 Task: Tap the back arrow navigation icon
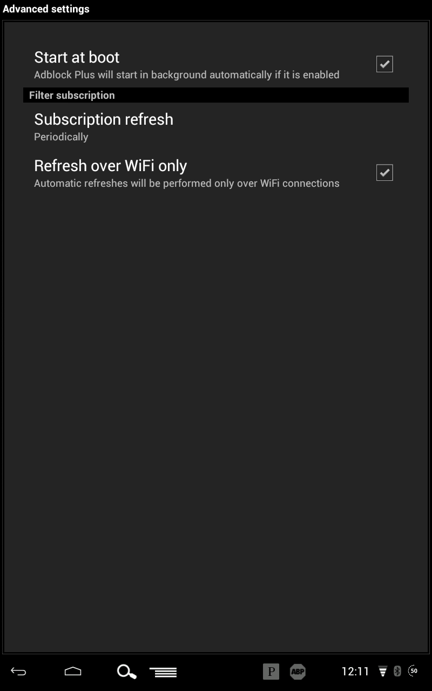(18, 672)
